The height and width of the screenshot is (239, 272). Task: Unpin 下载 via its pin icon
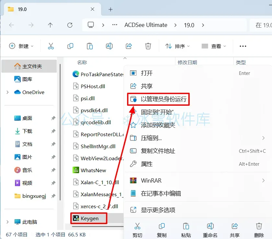click(x=53, y=131)
